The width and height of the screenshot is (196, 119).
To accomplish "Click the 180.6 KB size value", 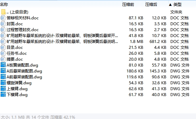I will (x=135, y=71).
